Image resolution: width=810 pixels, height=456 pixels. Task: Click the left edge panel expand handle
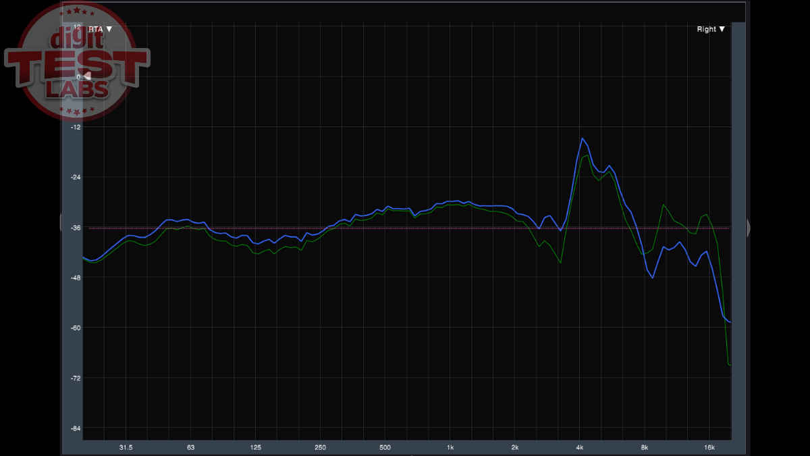[x=61, y=223]
